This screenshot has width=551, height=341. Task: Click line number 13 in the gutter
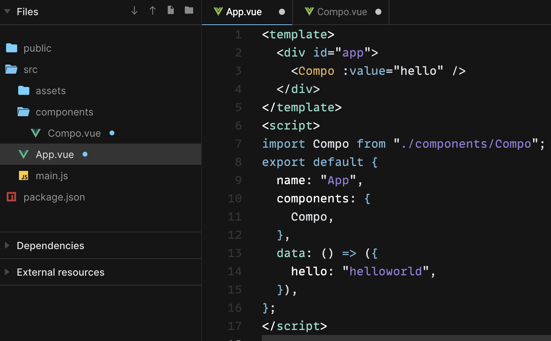[235, 253]
